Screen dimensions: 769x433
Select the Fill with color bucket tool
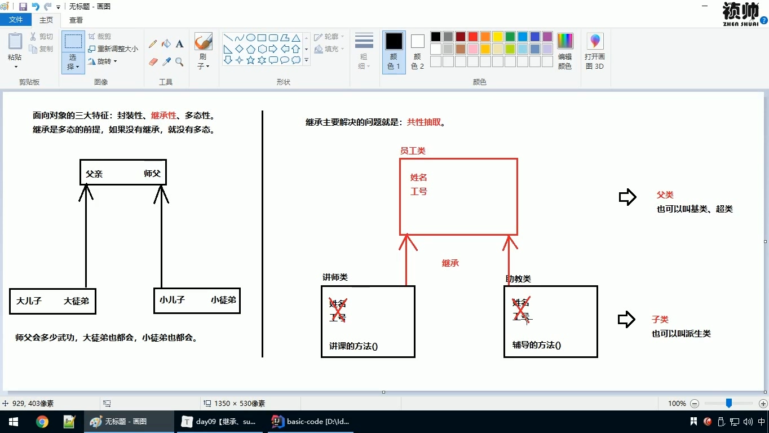(166, 44)
